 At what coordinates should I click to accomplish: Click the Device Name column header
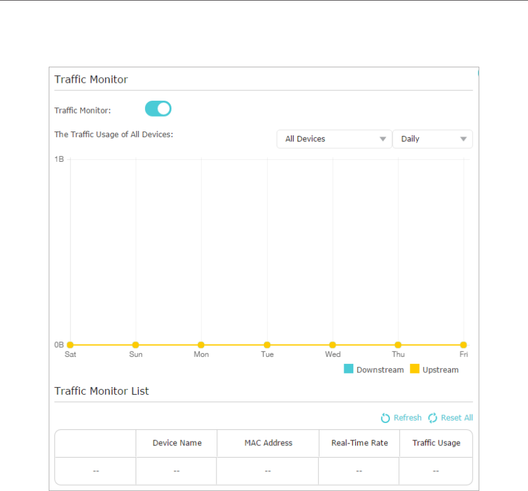point(177,443)
